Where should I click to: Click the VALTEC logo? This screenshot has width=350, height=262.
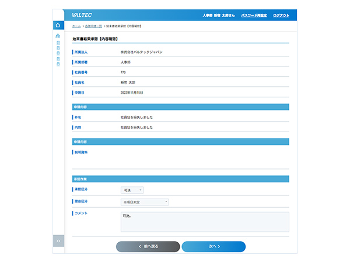tap(82, 15)
